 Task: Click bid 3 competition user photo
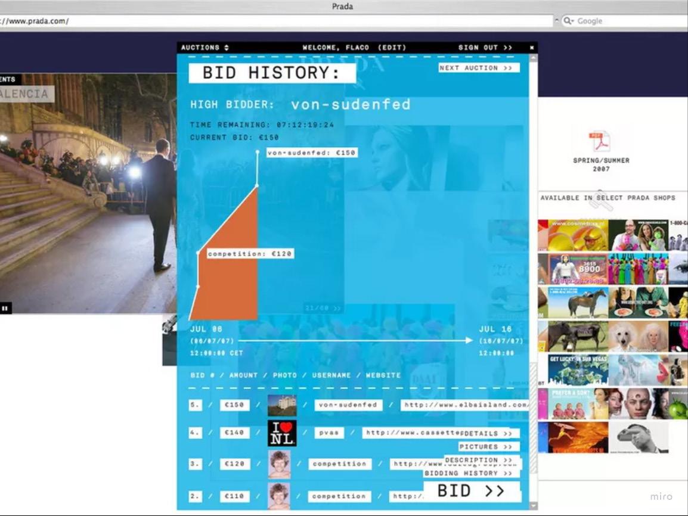(x=279, y=464)
